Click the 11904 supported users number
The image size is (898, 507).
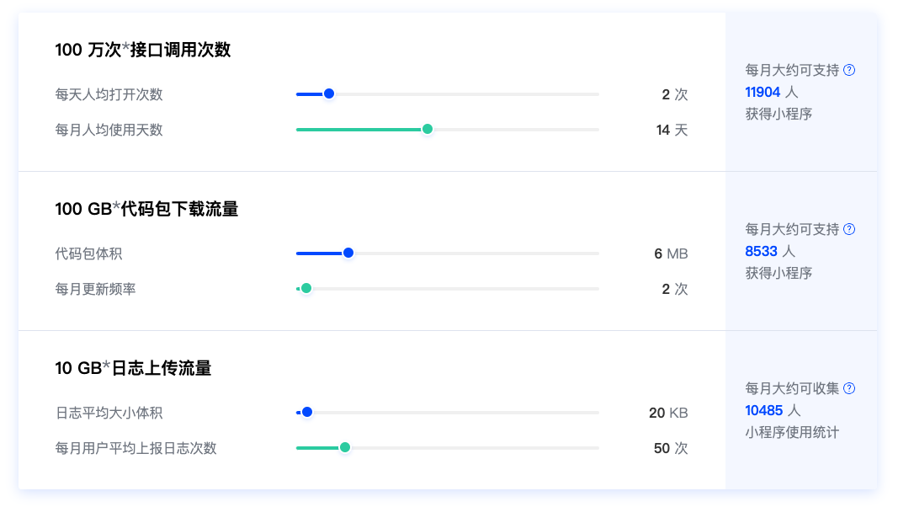pyautogui.click(x=763, y=92)
